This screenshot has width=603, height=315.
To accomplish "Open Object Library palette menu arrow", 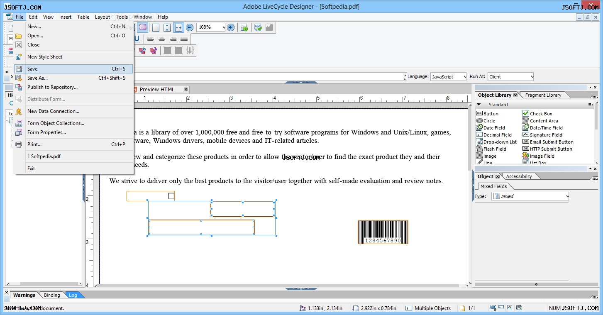I will [x=590, y=87].
